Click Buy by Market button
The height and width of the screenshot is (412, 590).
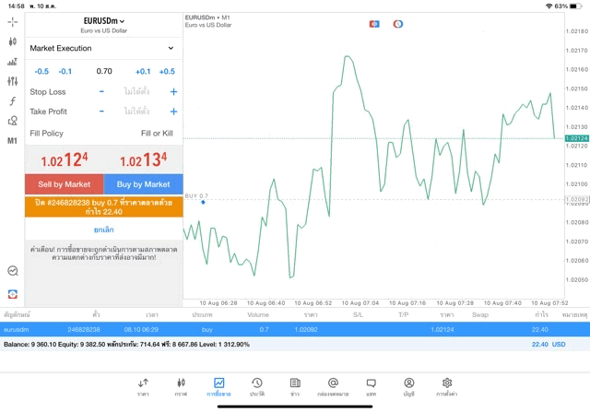(x=144, y=184)
